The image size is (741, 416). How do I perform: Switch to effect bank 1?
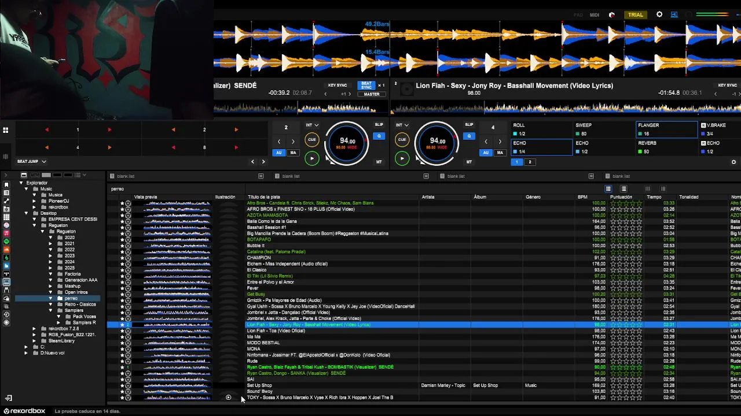click(517, 162)
